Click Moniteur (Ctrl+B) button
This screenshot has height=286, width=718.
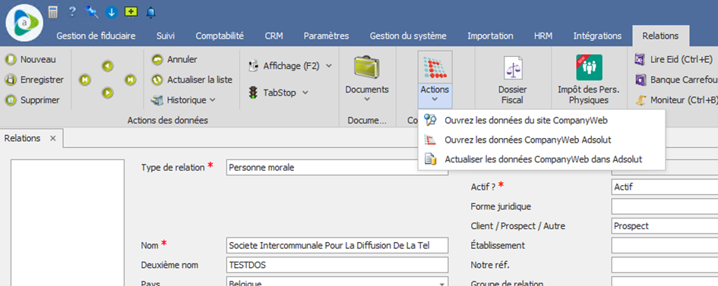[675, 99]
